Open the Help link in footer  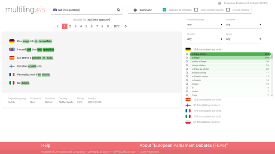click(x=46, y=145)
